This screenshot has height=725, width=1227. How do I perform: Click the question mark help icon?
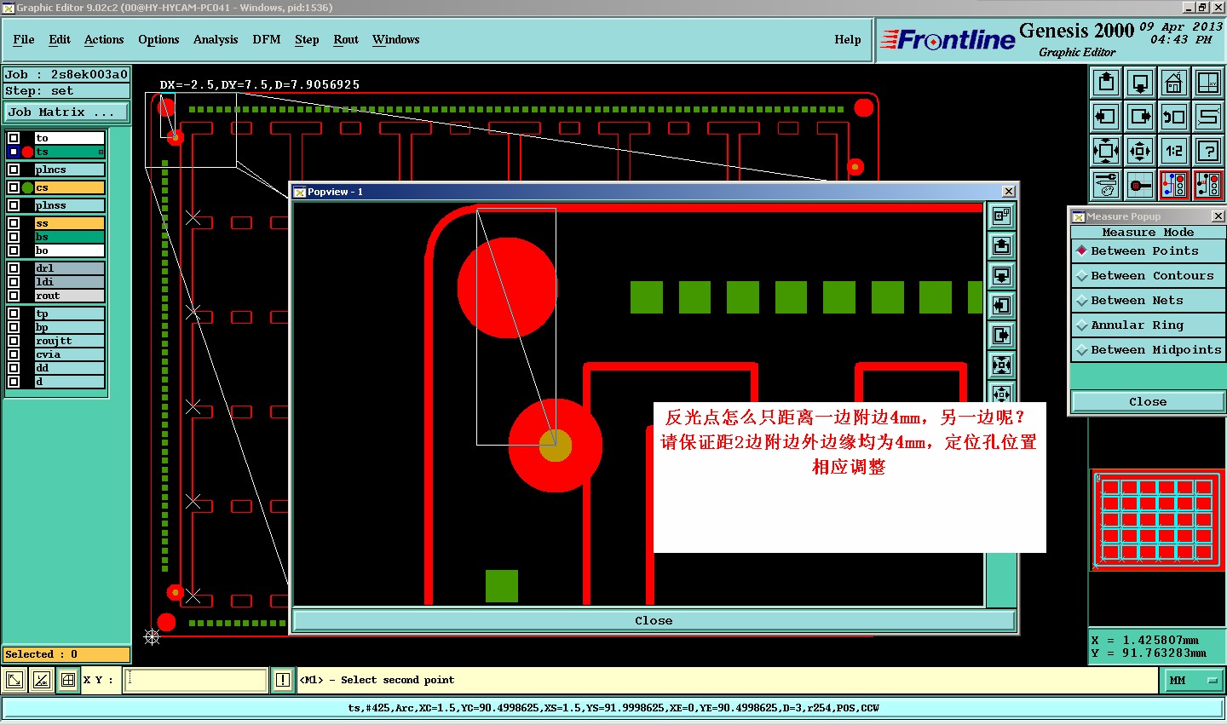[x=1208, y=151]
